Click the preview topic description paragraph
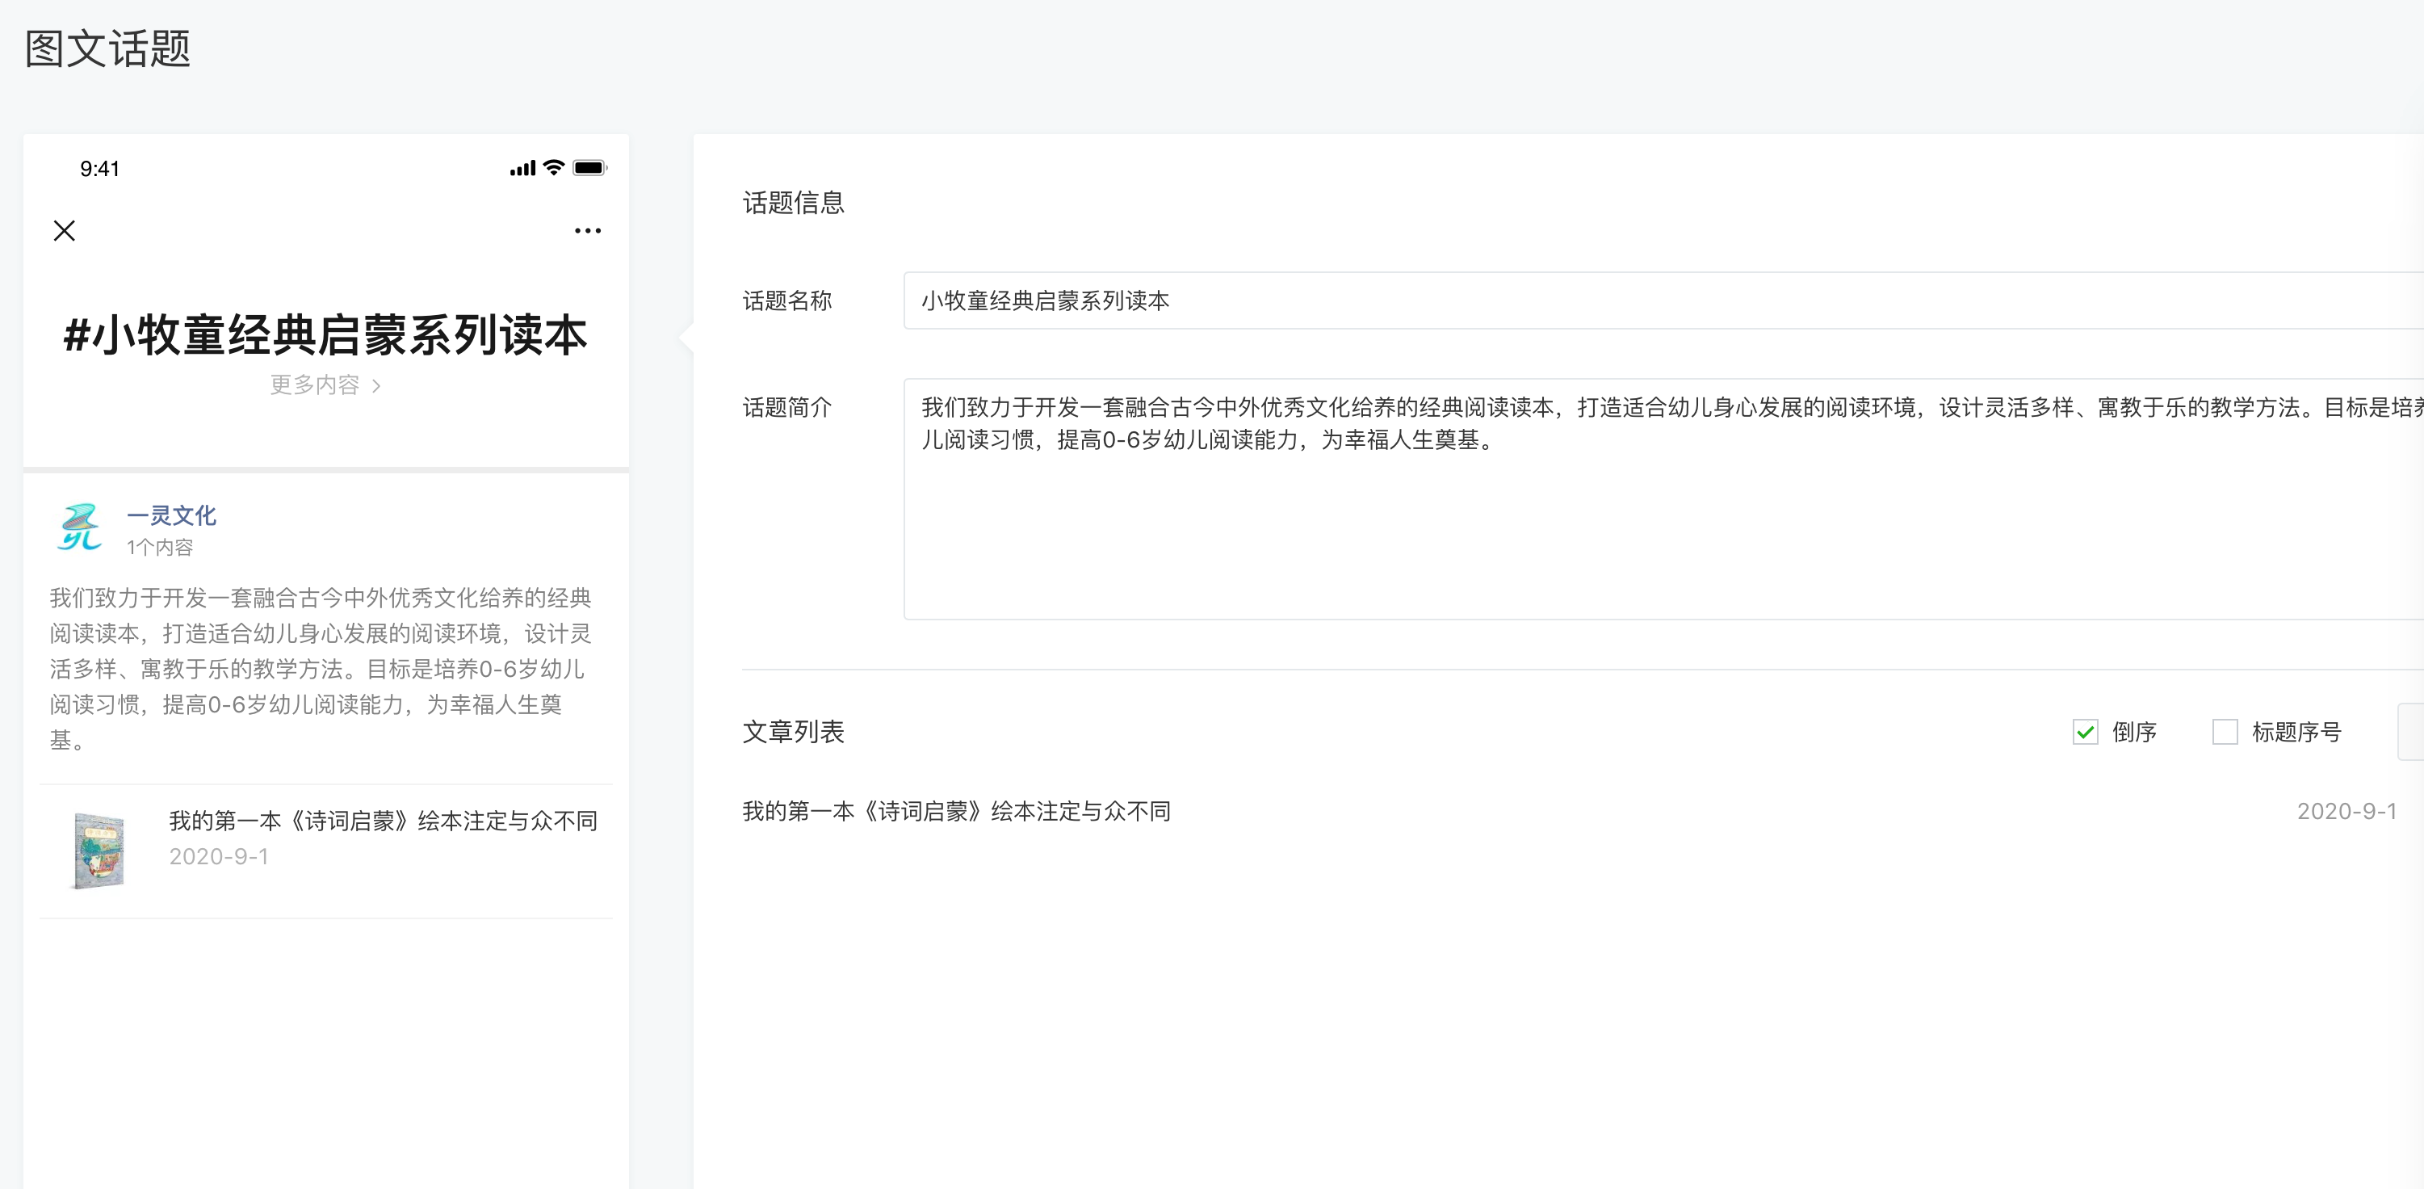Image resolution: width=2424 pixels, height=1189 pixels. [320, 668]
